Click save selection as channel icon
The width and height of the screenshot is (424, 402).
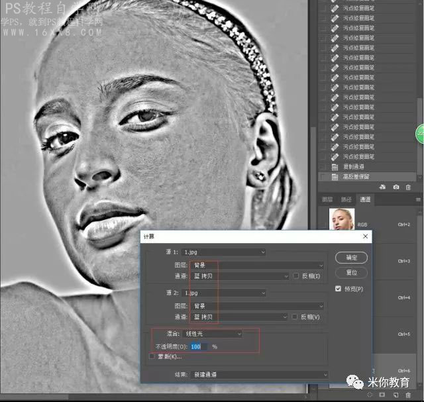[x=382, y=395]
